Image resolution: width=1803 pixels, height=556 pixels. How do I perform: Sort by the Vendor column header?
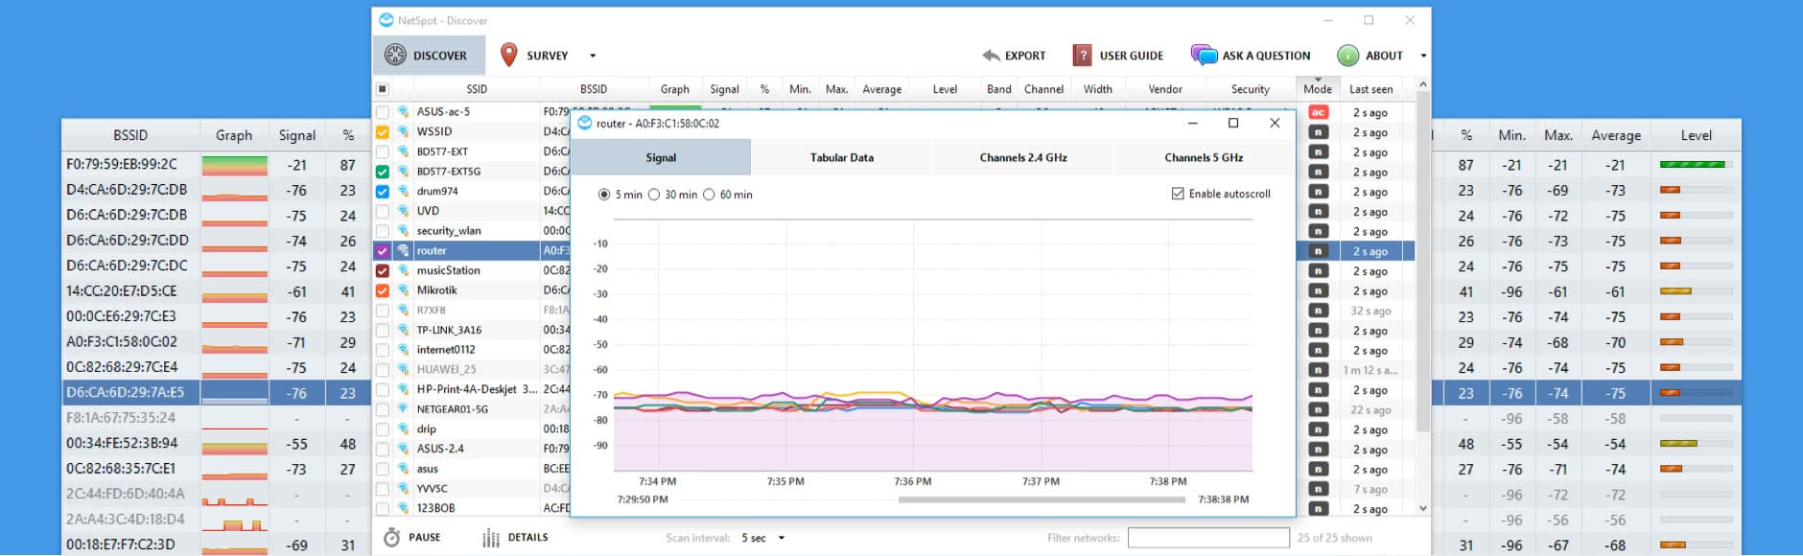[x=1165, y=89]
